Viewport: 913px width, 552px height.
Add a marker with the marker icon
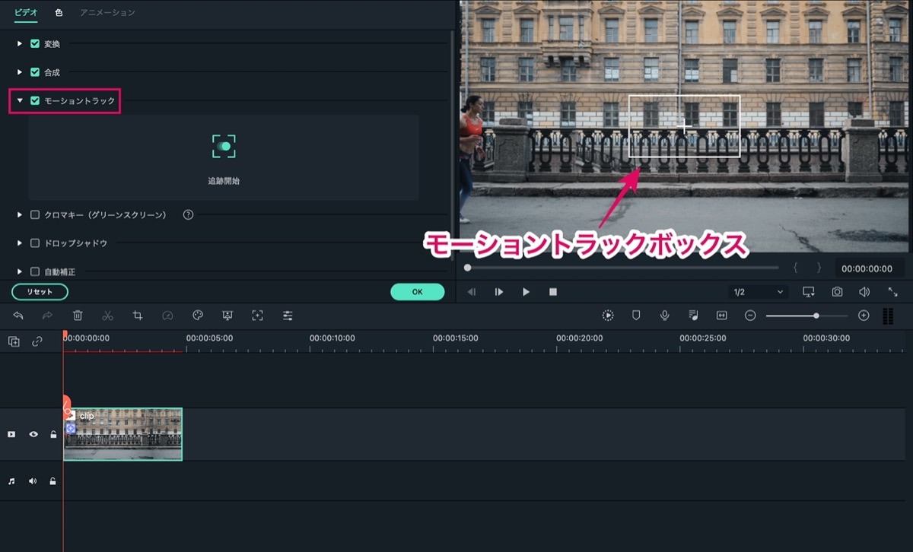pos(636,316)
